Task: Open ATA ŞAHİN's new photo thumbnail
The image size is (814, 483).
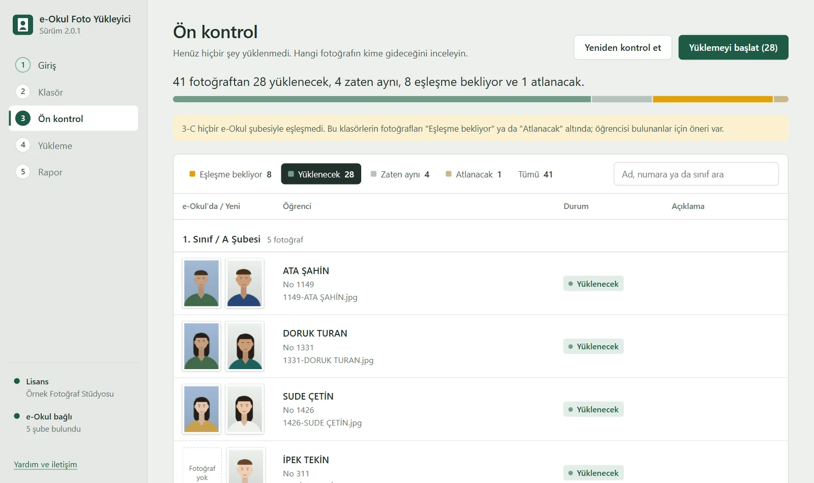Action: pos(245,283)
